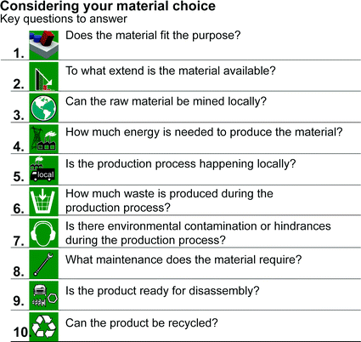This screenshot has width=361, height=342.
Task: Select 'To what extend is the material available?'
Action: (171, 71)
